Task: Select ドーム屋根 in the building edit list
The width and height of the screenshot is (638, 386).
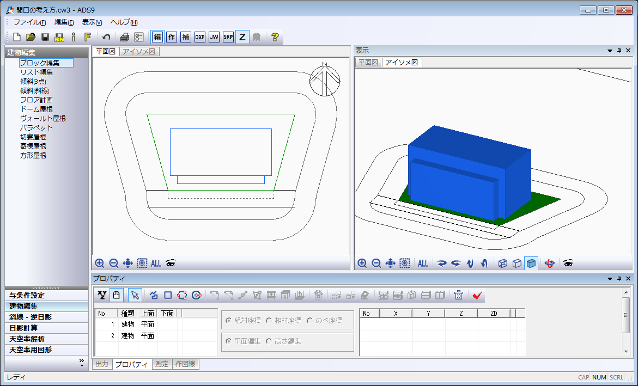Action: [x=37, y=109]
